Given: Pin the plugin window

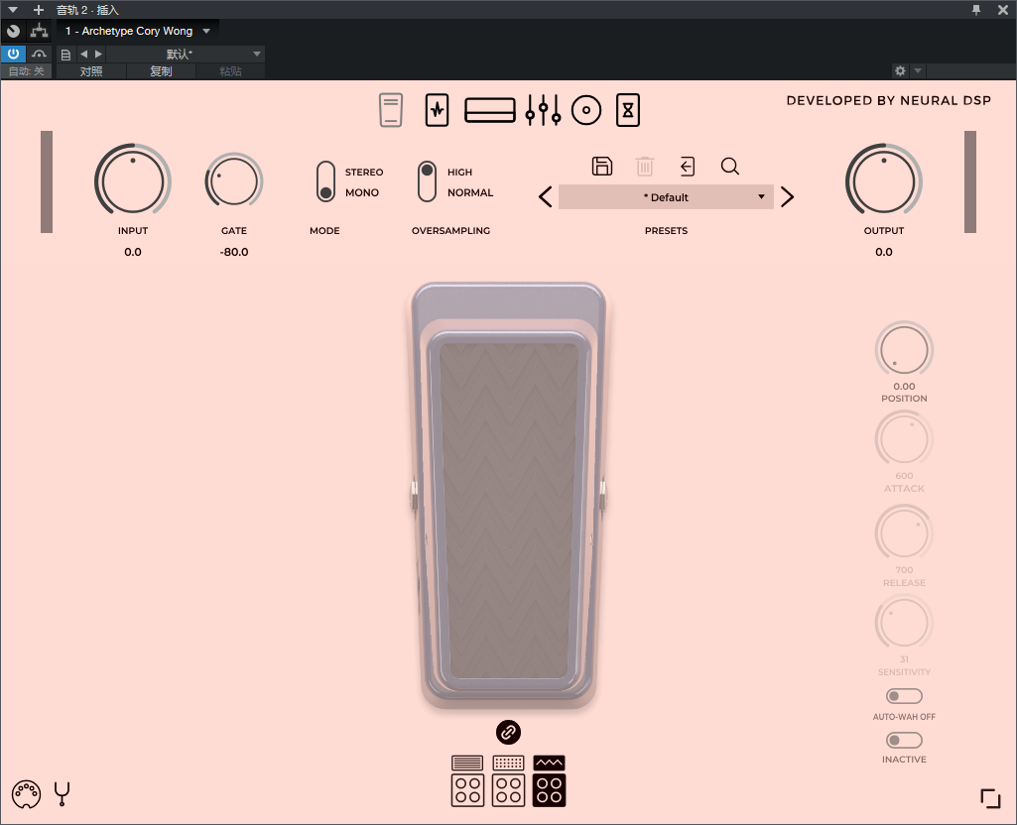Looking at the screenshot, I should [976, 10].
